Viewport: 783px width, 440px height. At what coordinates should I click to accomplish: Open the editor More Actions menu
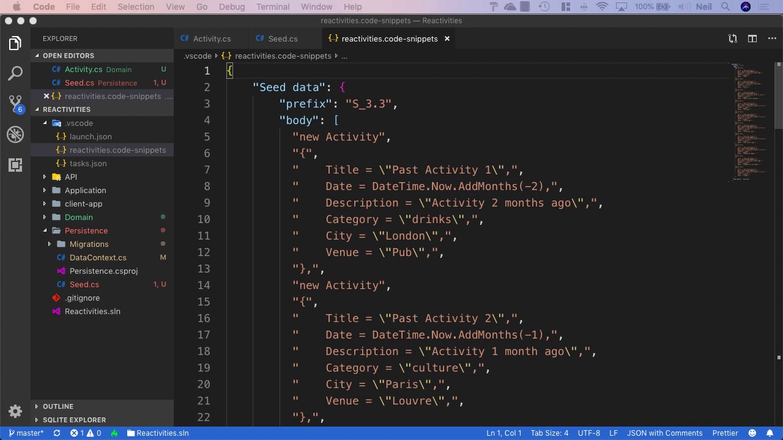[x=771, y=38]
